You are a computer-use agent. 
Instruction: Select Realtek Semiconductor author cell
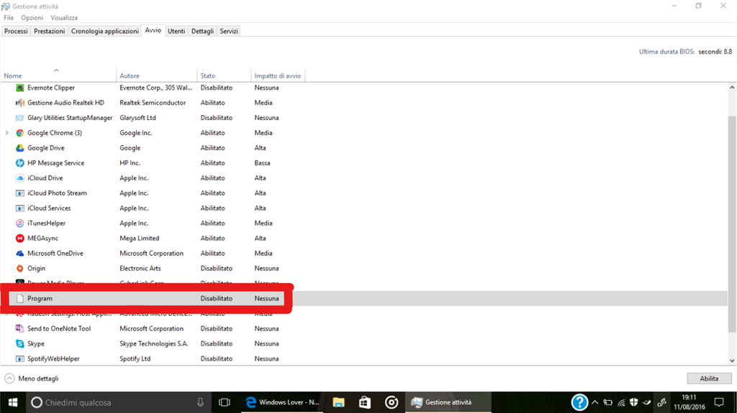point(153,103)
